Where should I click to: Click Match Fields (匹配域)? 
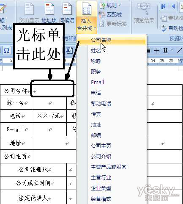click(x=110, y=15)
